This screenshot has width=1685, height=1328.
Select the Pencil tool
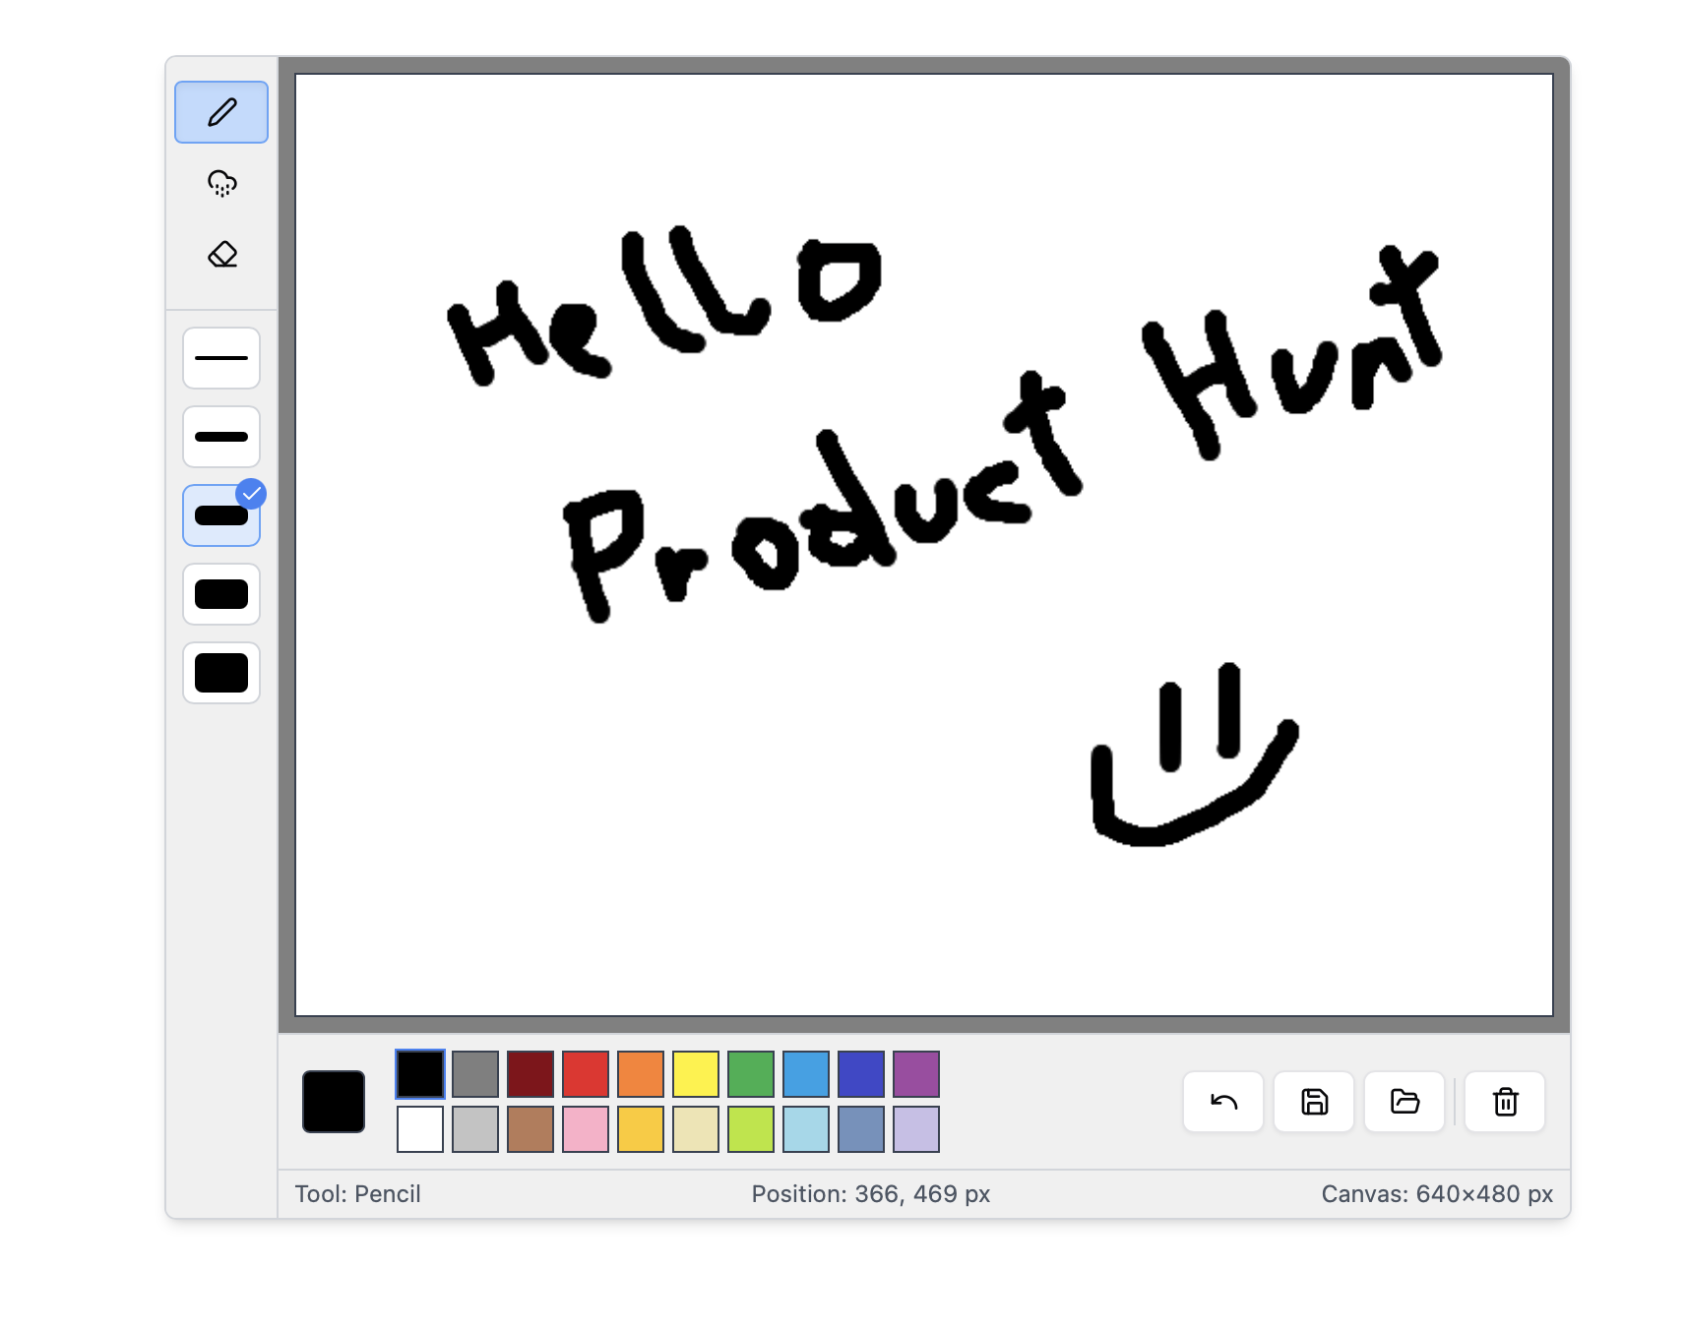(220, 111)
